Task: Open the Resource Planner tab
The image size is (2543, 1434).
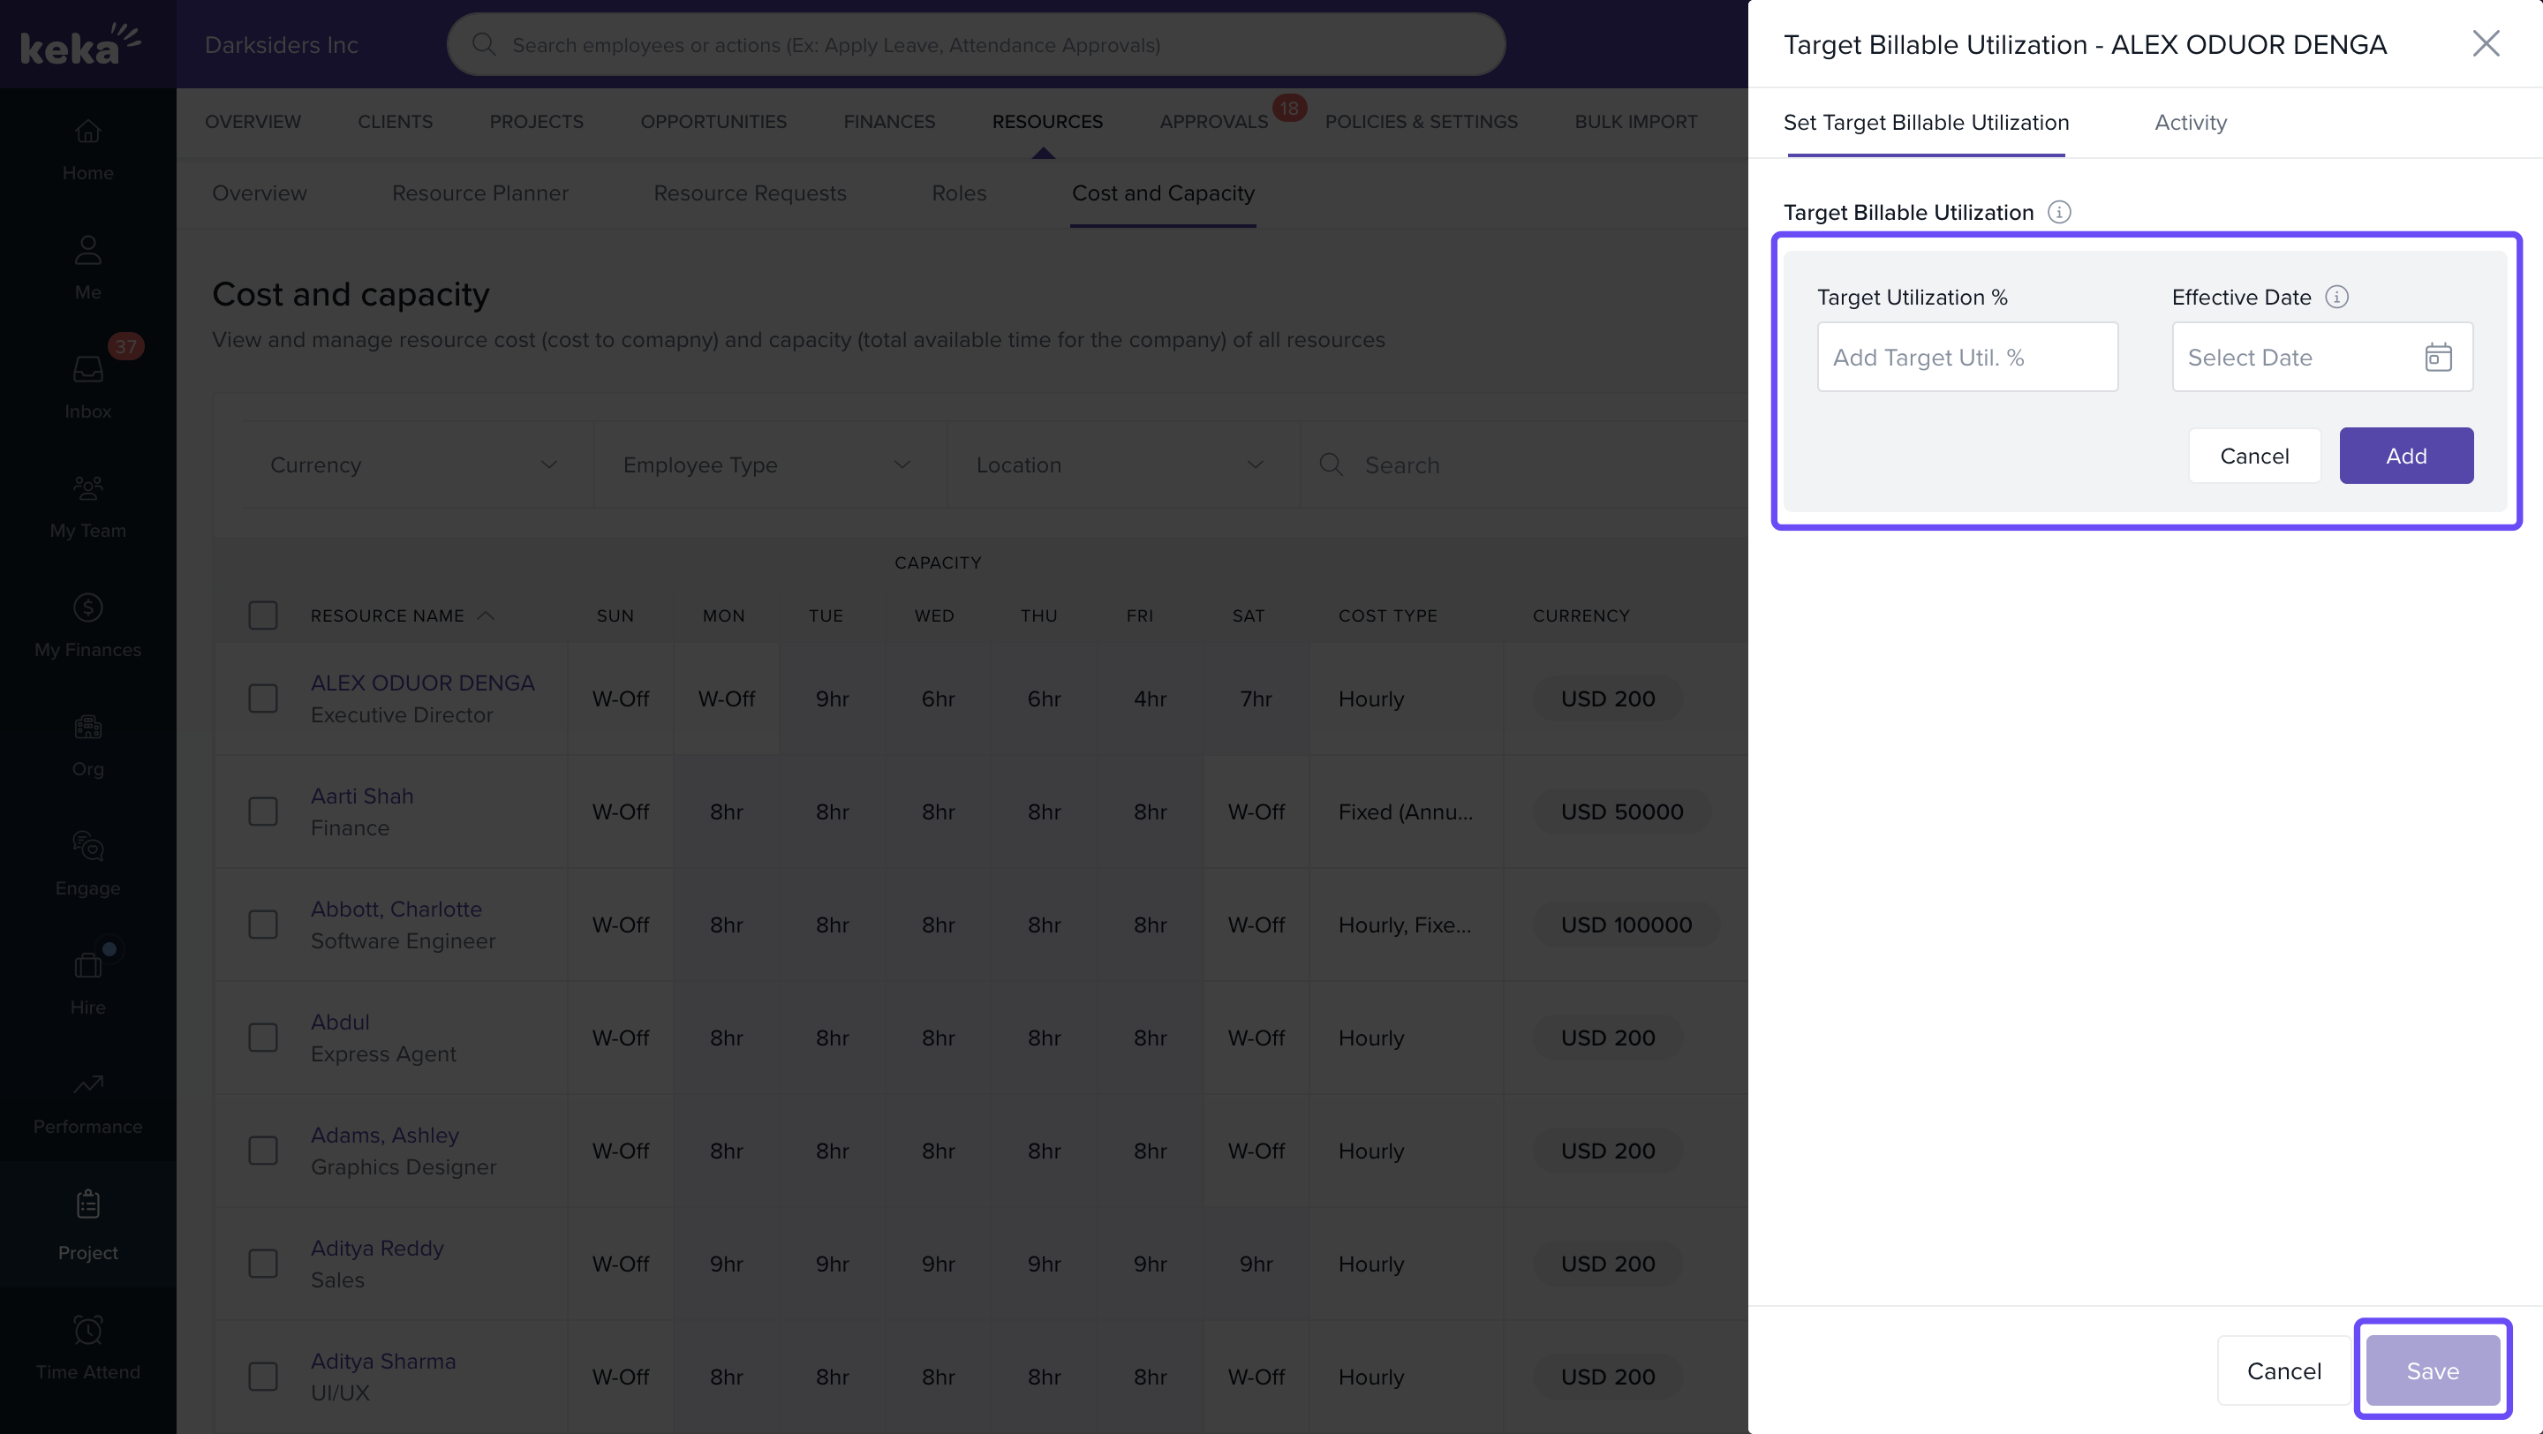Action: coord(479,193)
